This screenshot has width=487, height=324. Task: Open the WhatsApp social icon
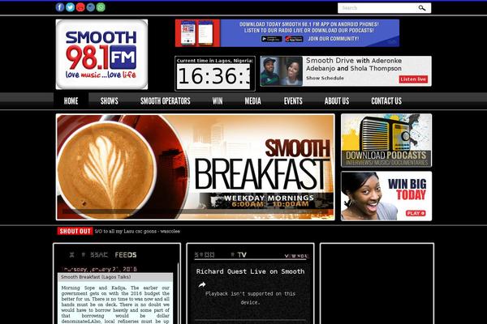click(x=101, y=7)
